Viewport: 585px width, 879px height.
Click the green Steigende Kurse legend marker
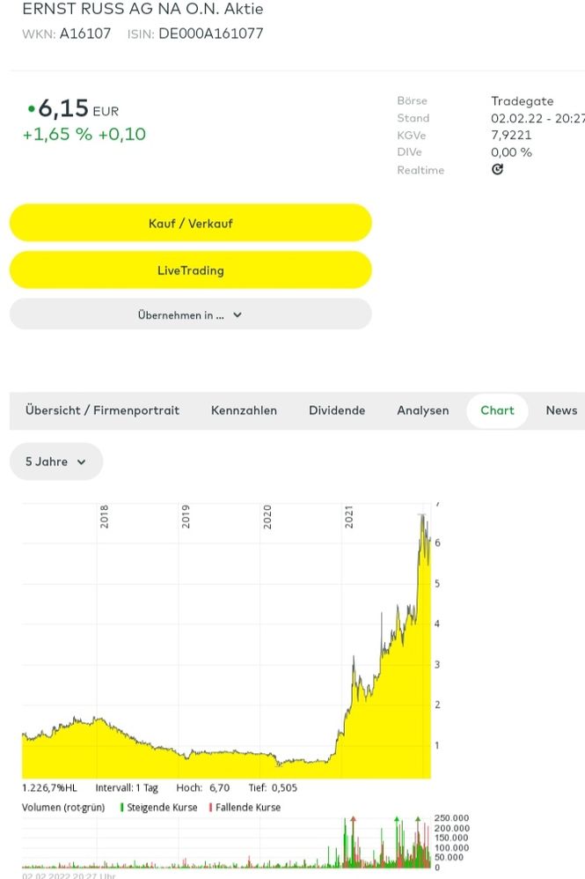(121, 807)
